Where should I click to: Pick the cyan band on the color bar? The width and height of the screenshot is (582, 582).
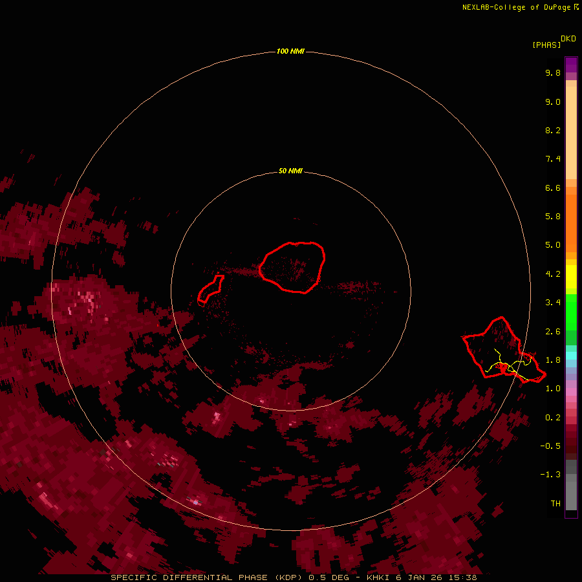(x=571, y=356)
